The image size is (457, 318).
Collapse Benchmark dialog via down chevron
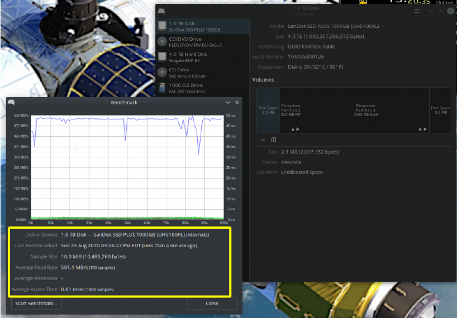(x=228, y=103)
